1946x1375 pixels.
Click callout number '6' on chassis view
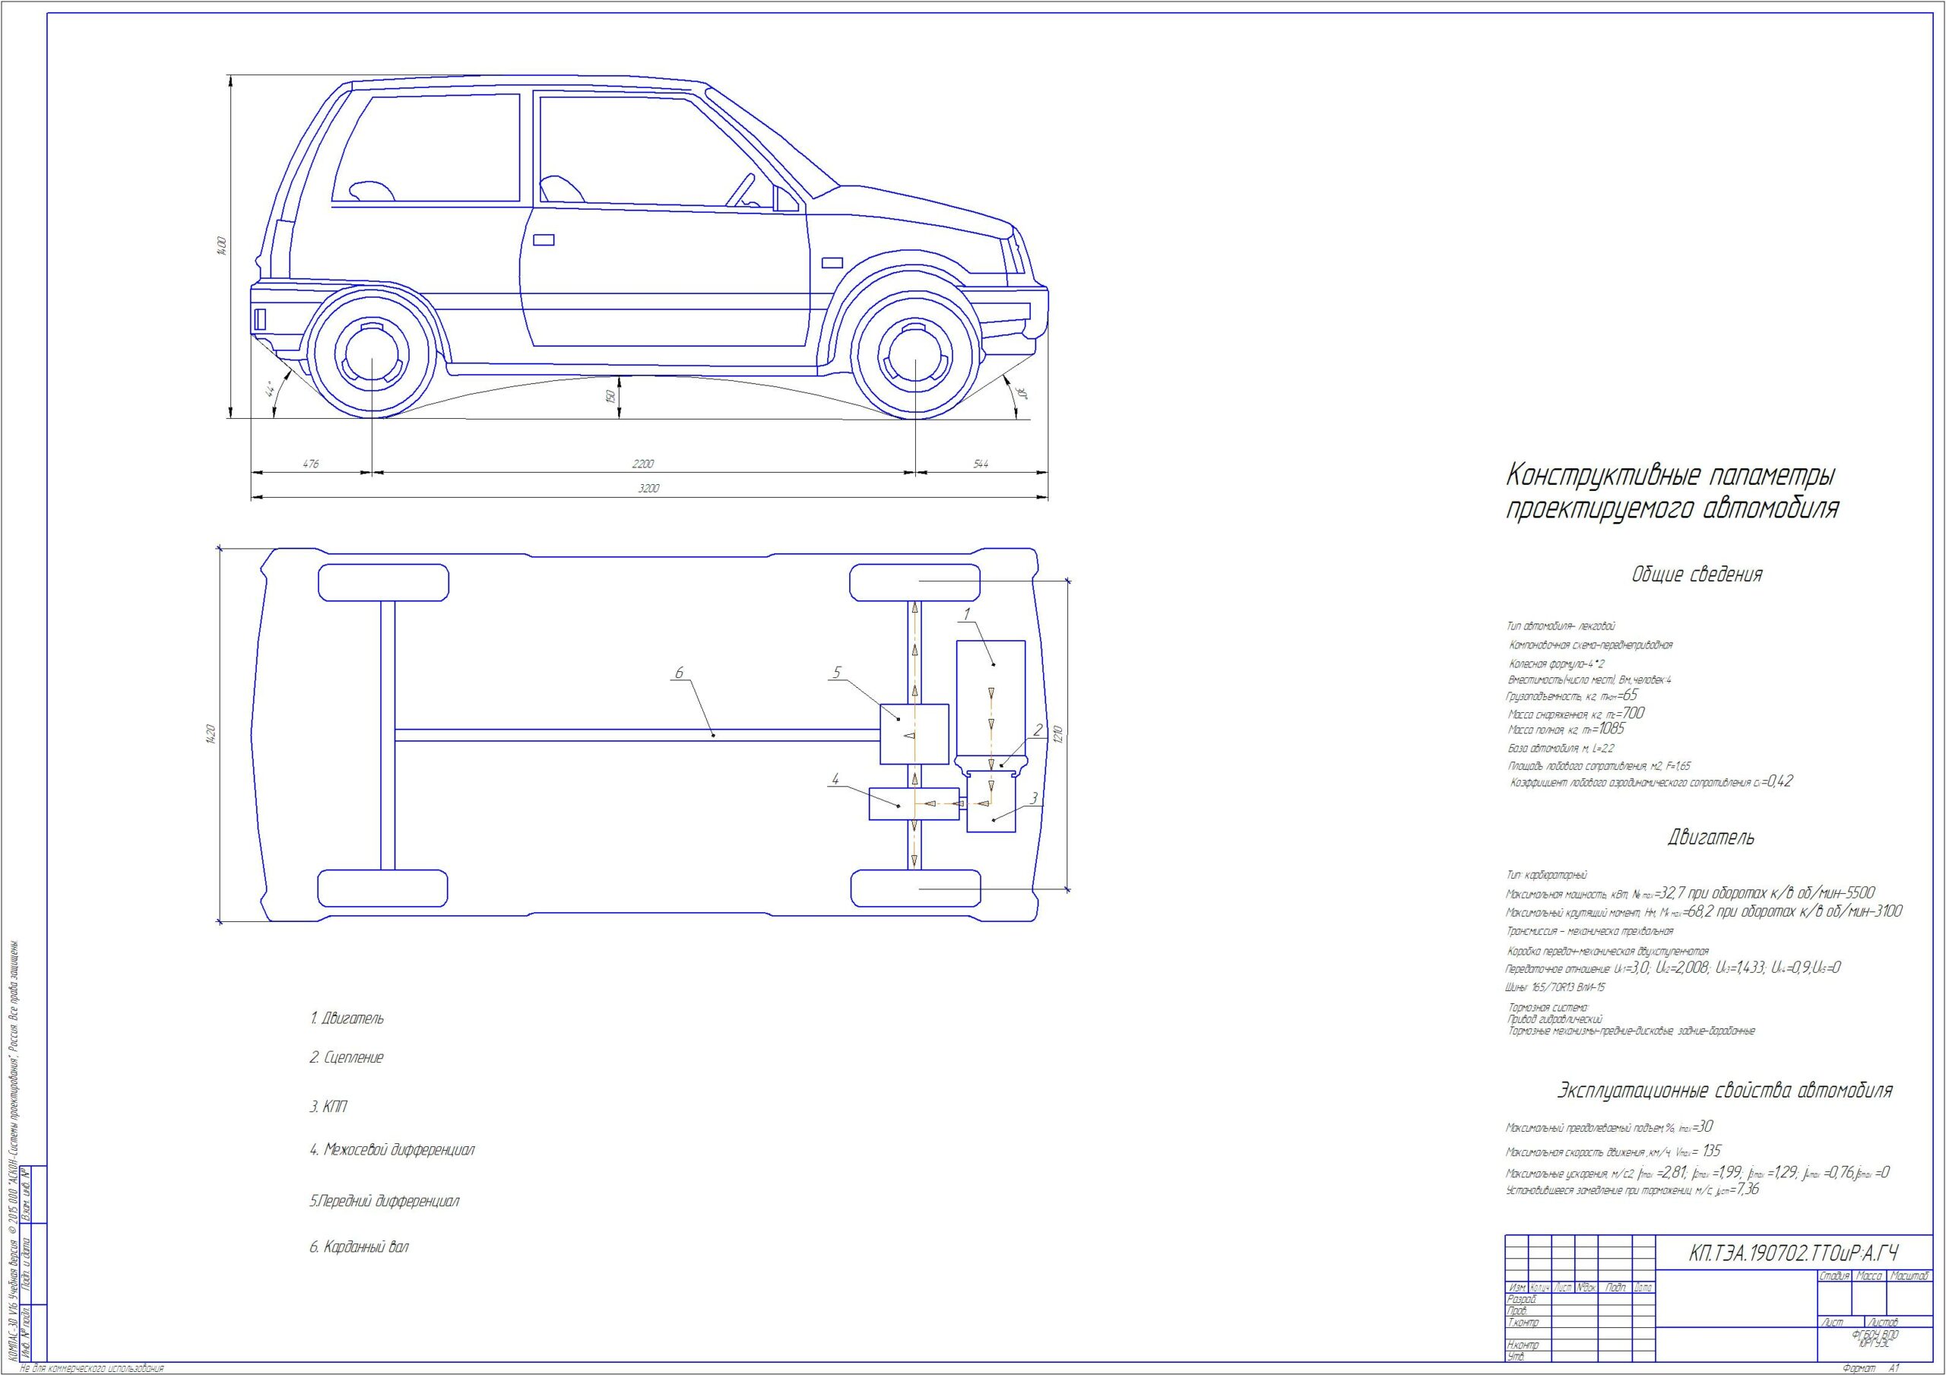pyautogui.click(x=679, y=673)
